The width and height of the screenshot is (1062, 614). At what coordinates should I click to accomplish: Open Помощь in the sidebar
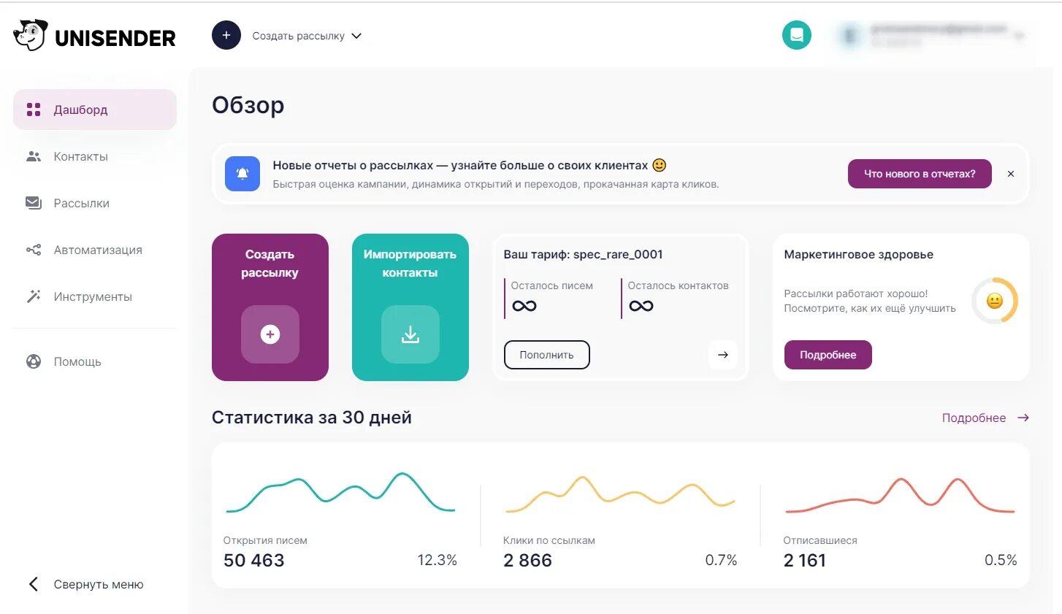click(95, 361)
